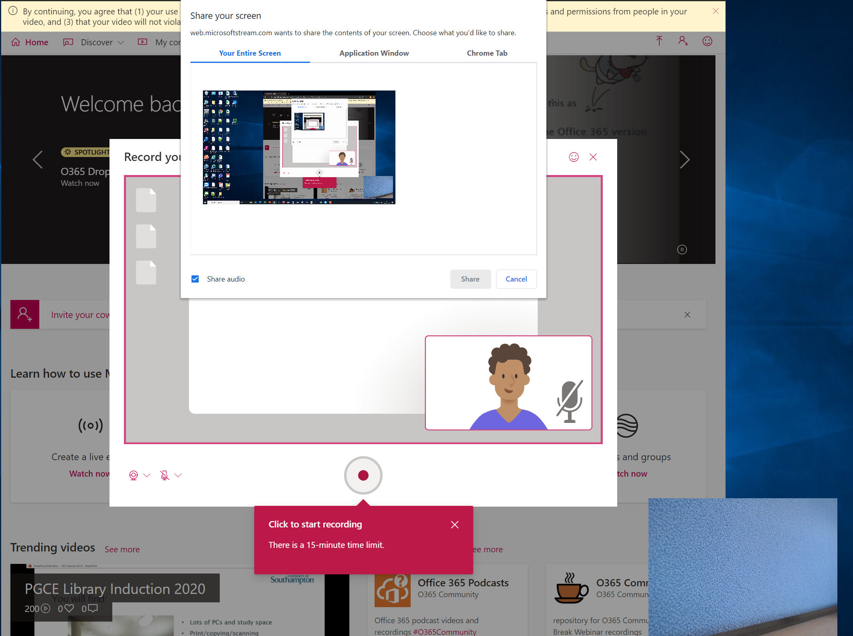Viewport: 853px width, 636px height.
Task: Switch to the Application Window tab
Action: point(374,53)
